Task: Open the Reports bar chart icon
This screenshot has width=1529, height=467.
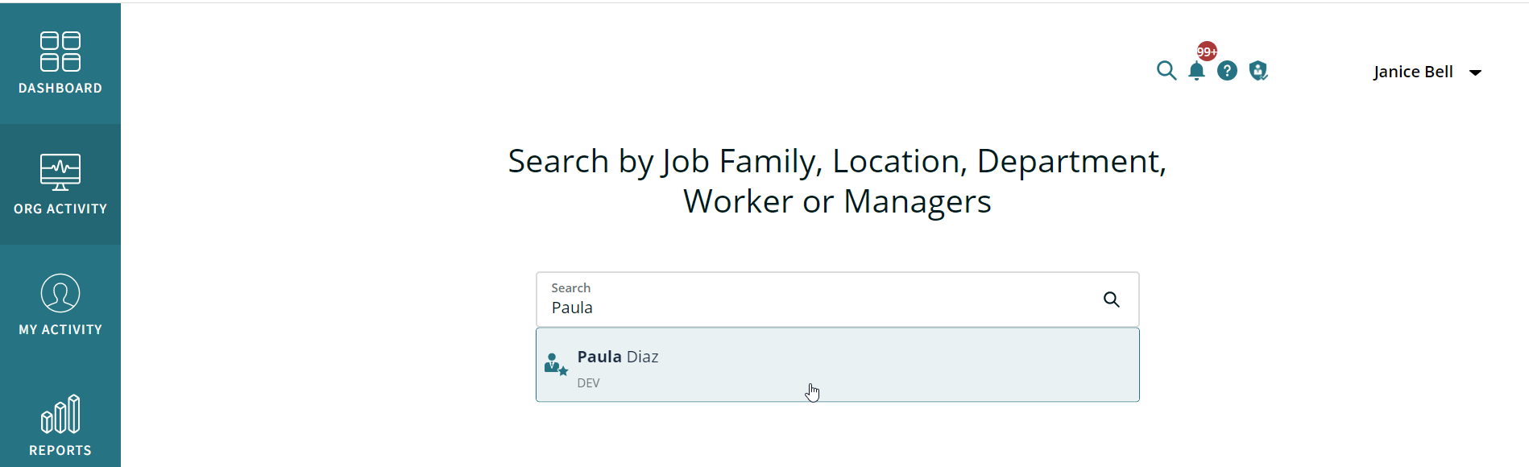Action: click(60, 414)
